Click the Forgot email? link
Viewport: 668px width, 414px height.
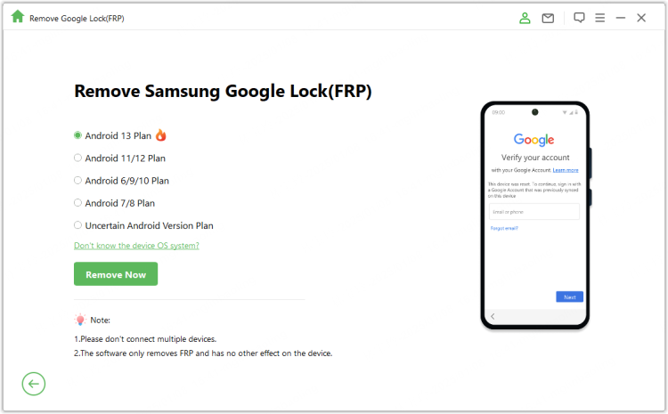(504, 229)
